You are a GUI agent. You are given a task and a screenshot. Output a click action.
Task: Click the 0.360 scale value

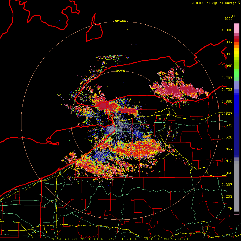[x=227, y=173]
